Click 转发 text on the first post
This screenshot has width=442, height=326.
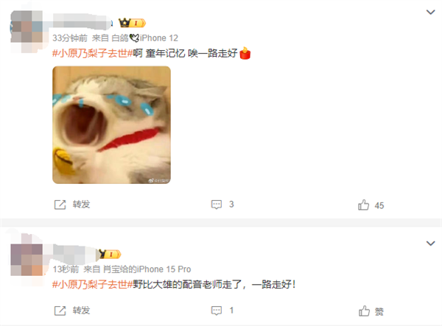81,205
